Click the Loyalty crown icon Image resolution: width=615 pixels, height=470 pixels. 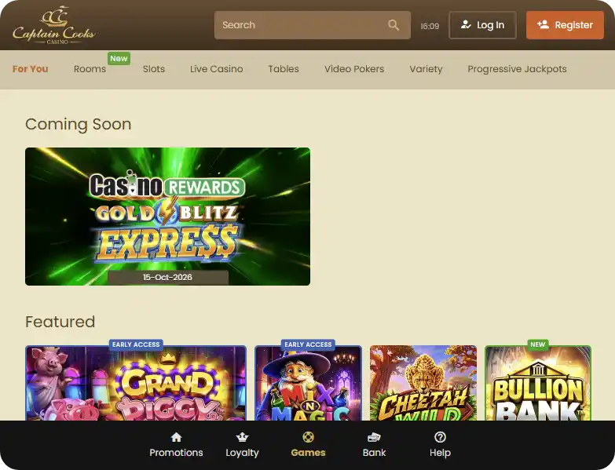click(242, 437)
